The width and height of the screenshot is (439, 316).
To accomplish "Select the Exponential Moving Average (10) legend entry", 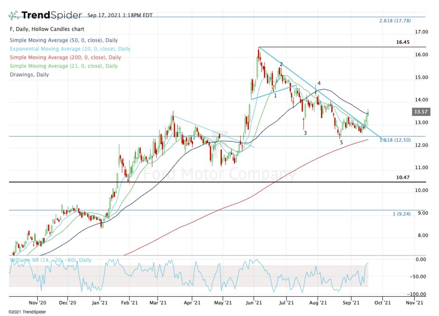I will (x=70, y=49).
